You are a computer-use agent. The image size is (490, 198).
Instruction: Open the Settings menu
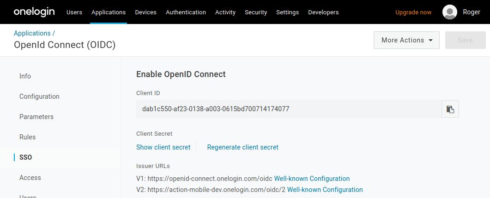coord(288,12)
